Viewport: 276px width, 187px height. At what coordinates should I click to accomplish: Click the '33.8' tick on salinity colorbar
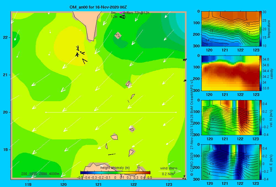[x=266, y=88]
